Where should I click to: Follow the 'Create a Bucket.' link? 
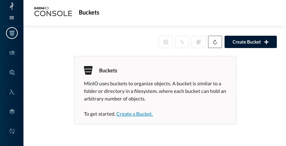coord(135,114)
